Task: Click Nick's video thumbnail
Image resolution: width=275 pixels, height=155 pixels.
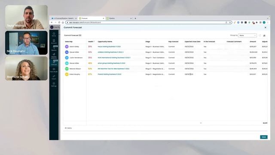Action: click(x=26, y=43)
